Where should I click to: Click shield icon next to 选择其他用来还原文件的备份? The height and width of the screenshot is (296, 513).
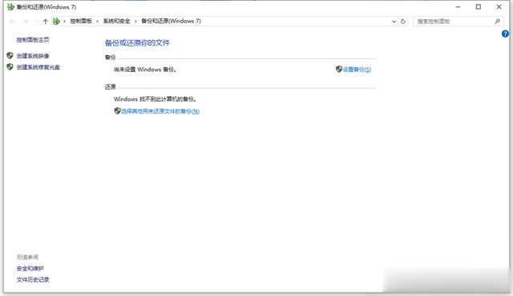[118, 111]
